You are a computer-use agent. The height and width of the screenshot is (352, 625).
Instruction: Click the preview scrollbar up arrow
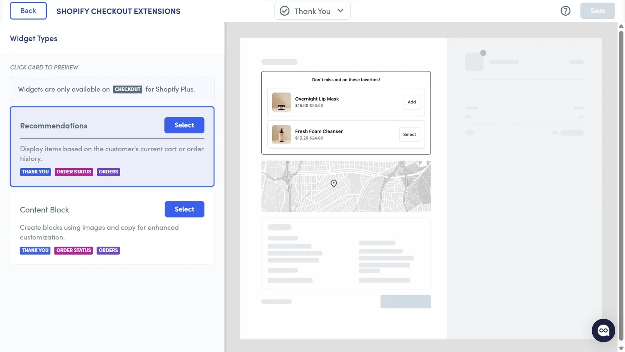621,26
